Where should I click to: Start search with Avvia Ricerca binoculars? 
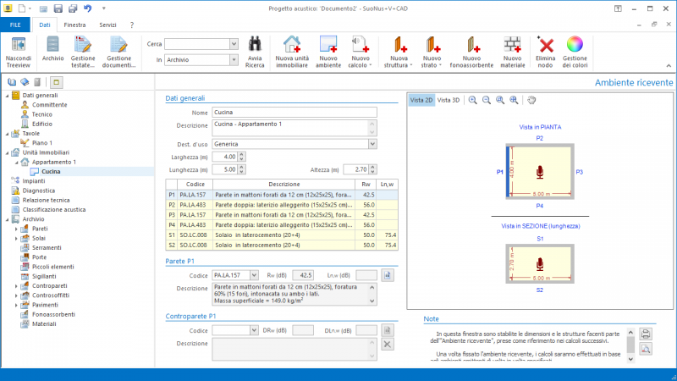[255, 52]
